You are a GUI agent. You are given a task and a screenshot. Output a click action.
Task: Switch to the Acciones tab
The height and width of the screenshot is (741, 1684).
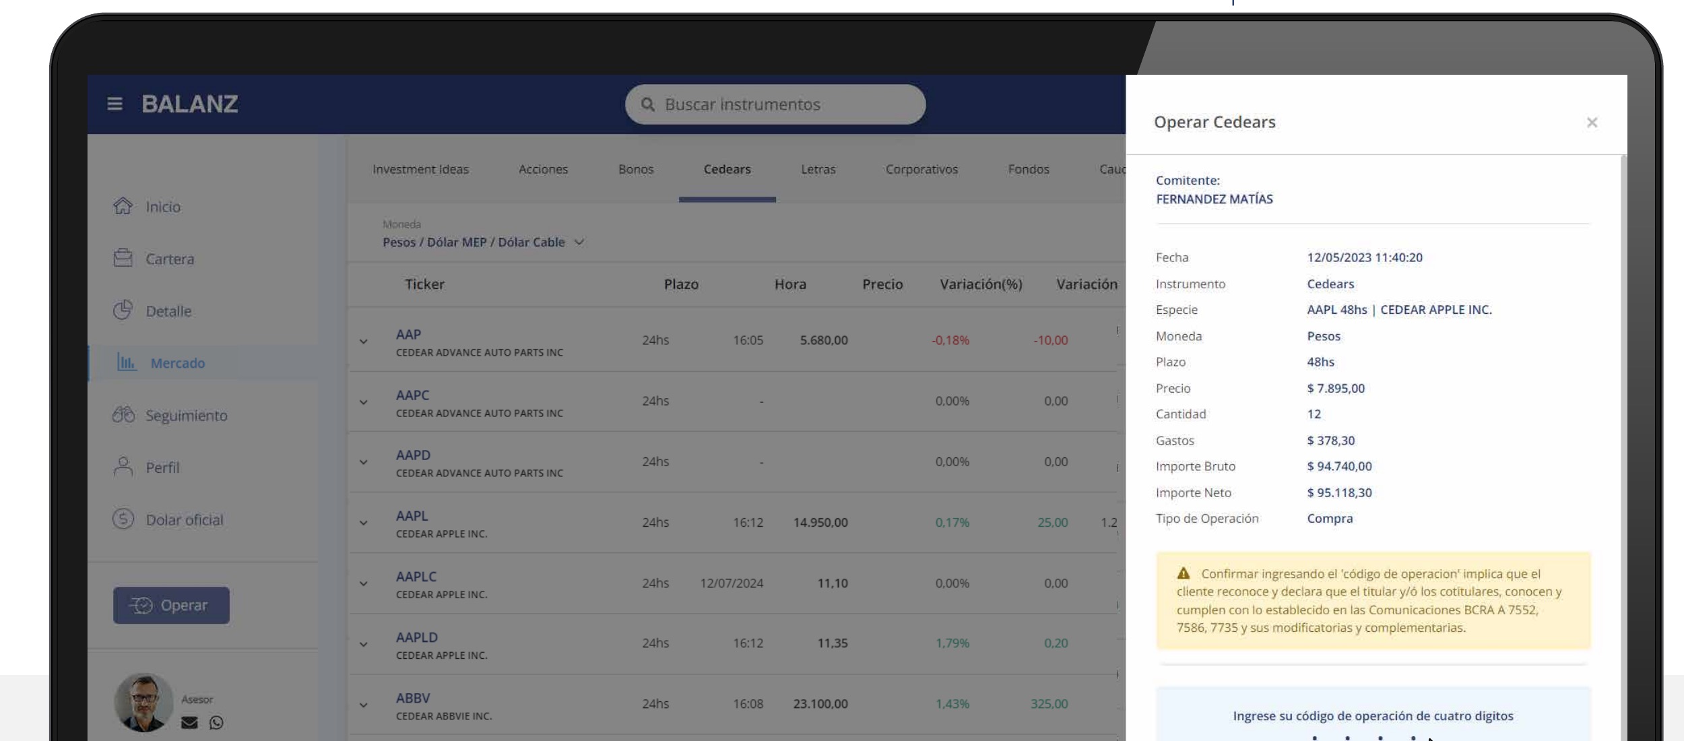click(543, 169)
